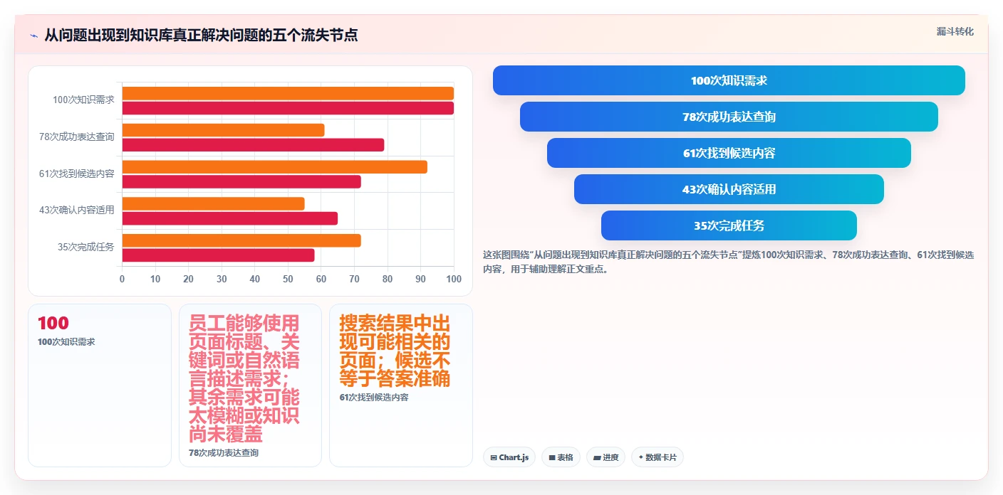
Task: Click the 35次完成任务 funnel stage
Action: click(729, 225)
